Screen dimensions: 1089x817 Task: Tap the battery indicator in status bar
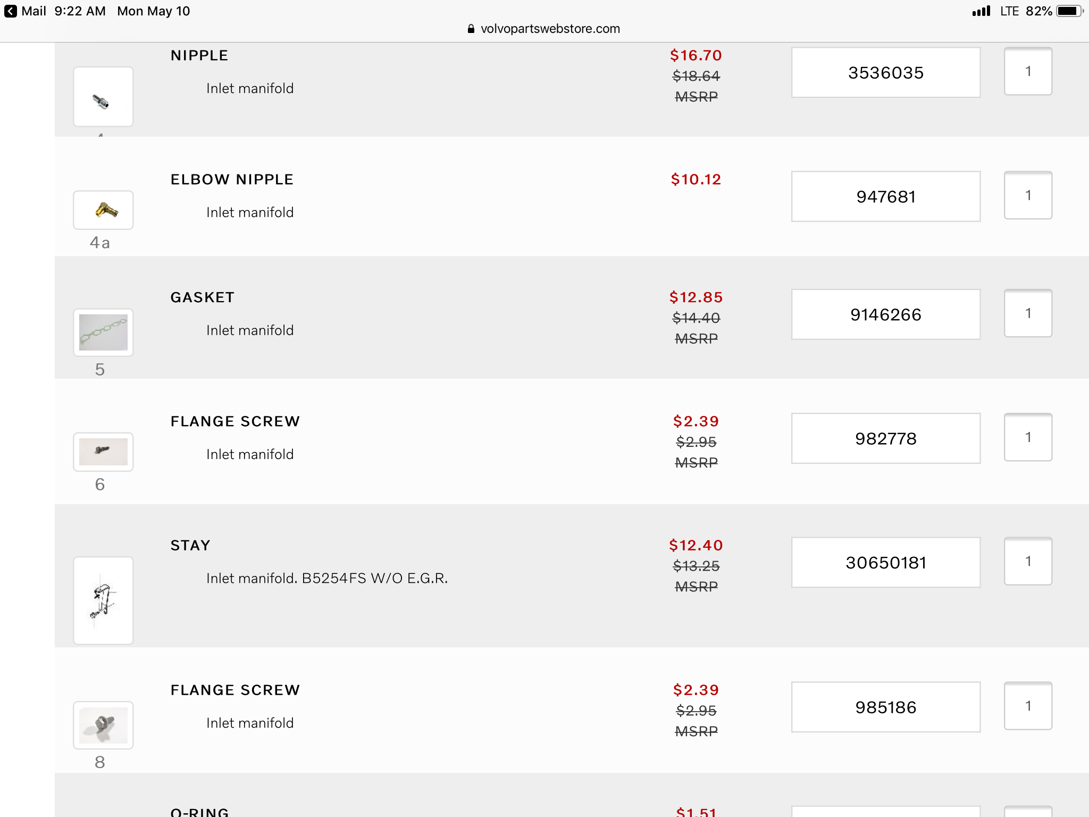point(1069,11)
